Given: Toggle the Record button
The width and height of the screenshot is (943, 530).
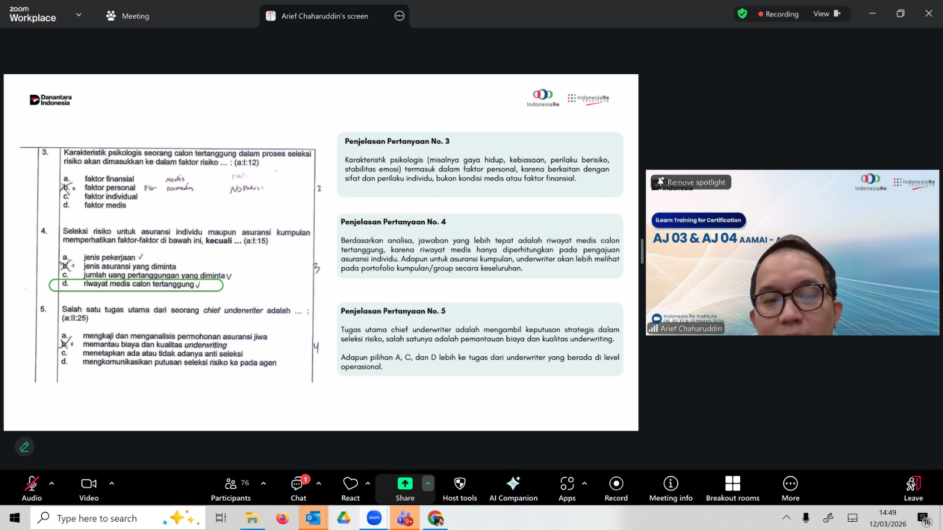Looking at the screenshot, I should [616, 489].
